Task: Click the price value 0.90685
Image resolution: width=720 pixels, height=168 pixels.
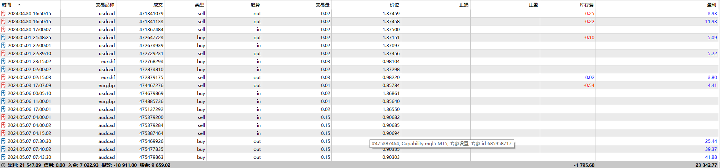Action: click(391, 125)
